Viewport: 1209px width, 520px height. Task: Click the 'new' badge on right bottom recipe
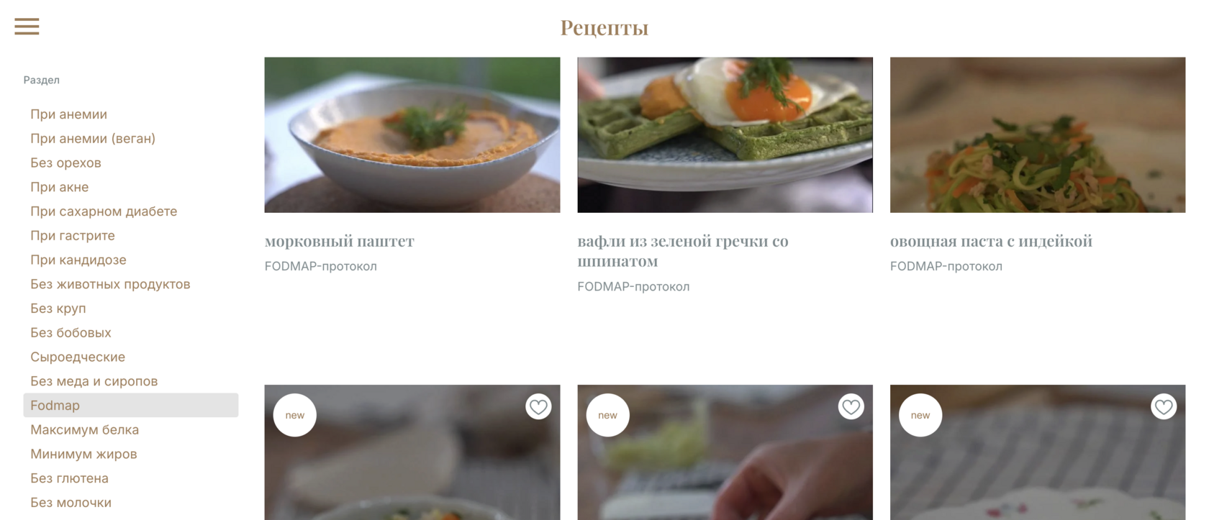click(x=920, y=415)
